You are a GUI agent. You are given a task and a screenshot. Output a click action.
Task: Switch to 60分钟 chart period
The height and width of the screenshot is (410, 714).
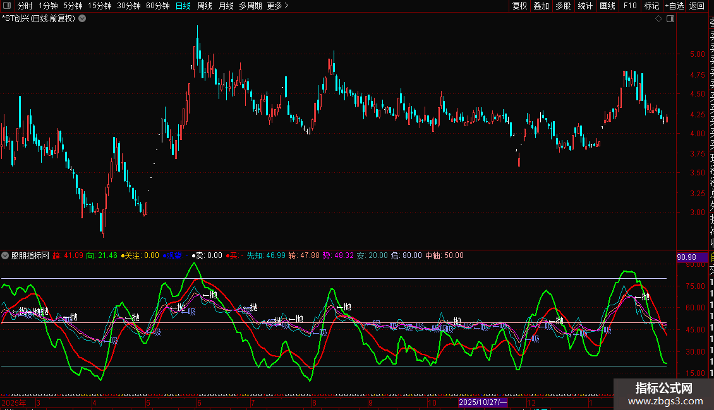[x=157, y=6]
